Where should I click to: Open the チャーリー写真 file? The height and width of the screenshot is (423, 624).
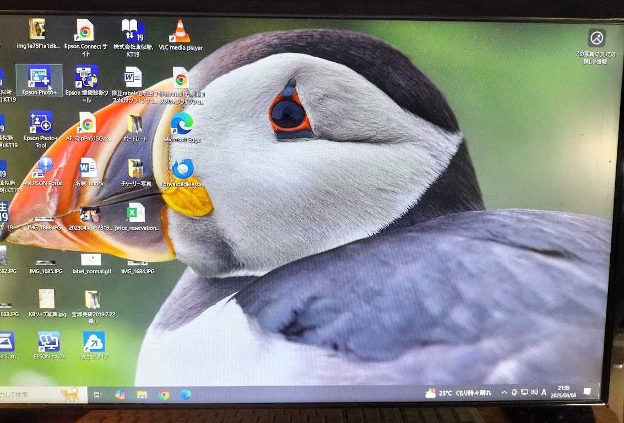click(x=135, y=168)
